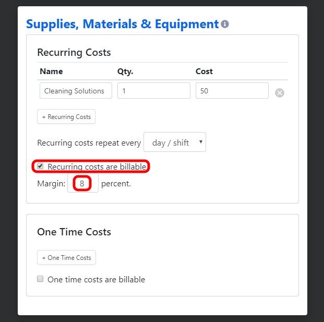Remove the Cleaning Solutions cost row

(x=279, y=93)
